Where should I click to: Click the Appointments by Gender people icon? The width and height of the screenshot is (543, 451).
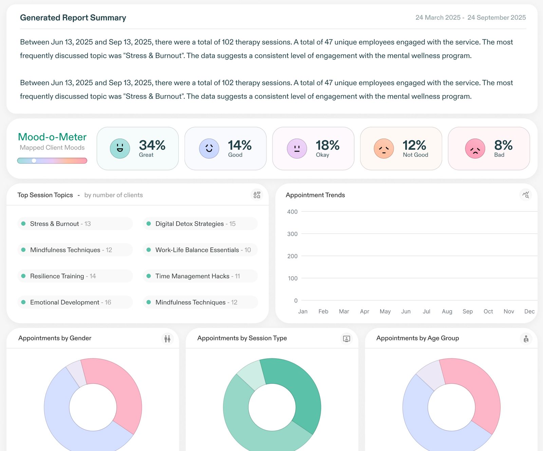point(167,339)
